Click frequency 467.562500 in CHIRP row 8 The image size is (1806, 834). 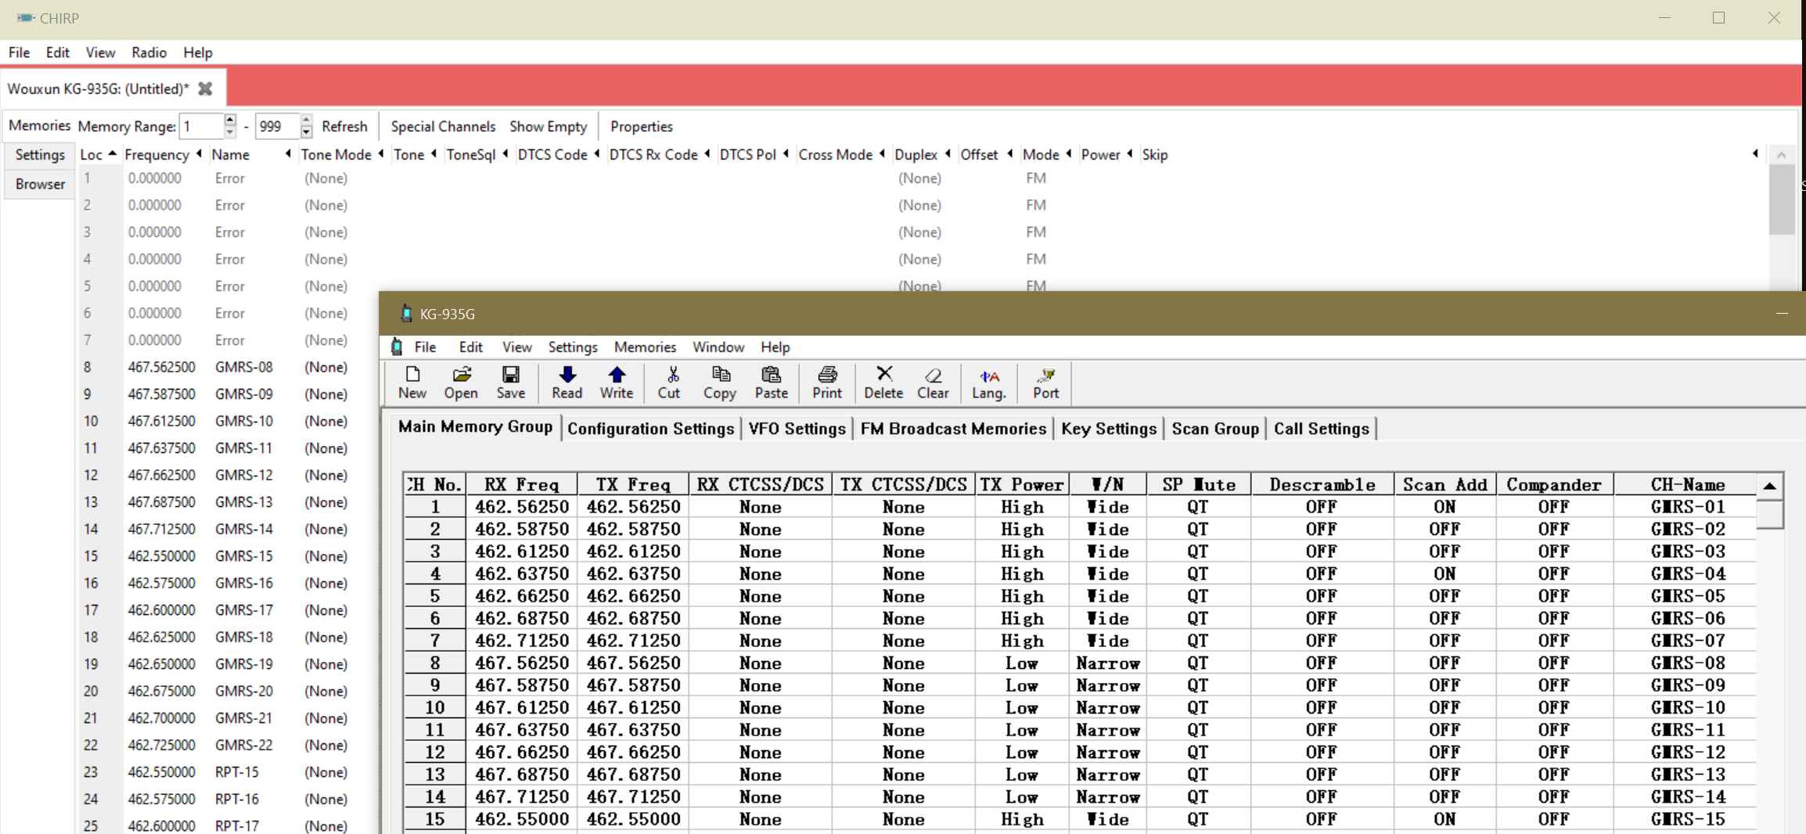click(x=161, y=367)
